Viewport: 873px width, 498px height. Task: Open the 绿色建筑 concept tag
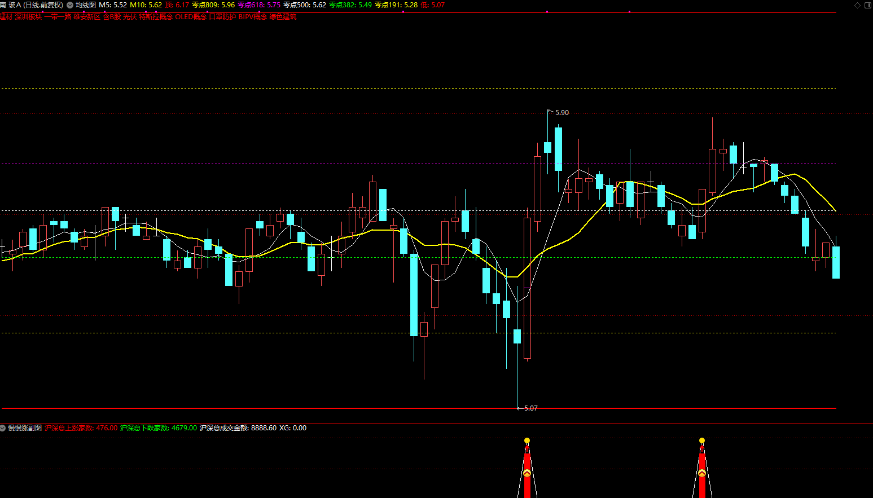[x=283, y=17]
